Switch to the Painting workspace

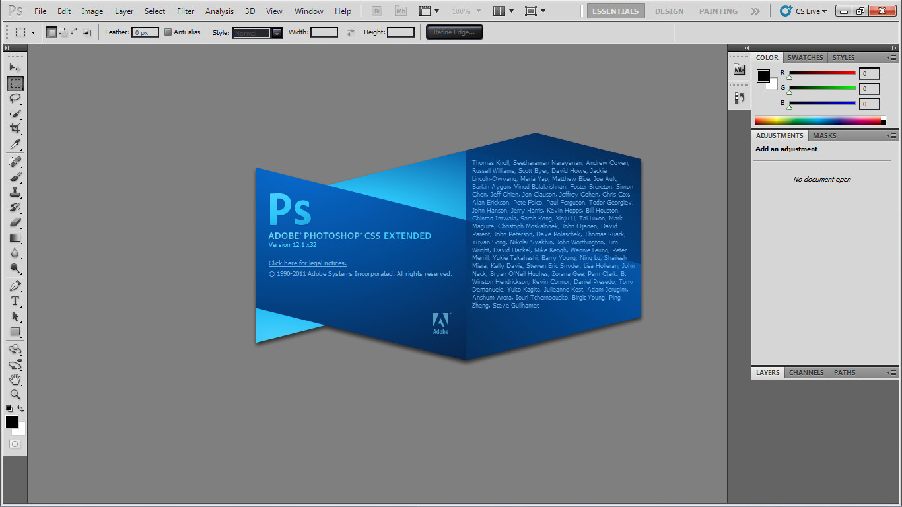tap(718, 11)
